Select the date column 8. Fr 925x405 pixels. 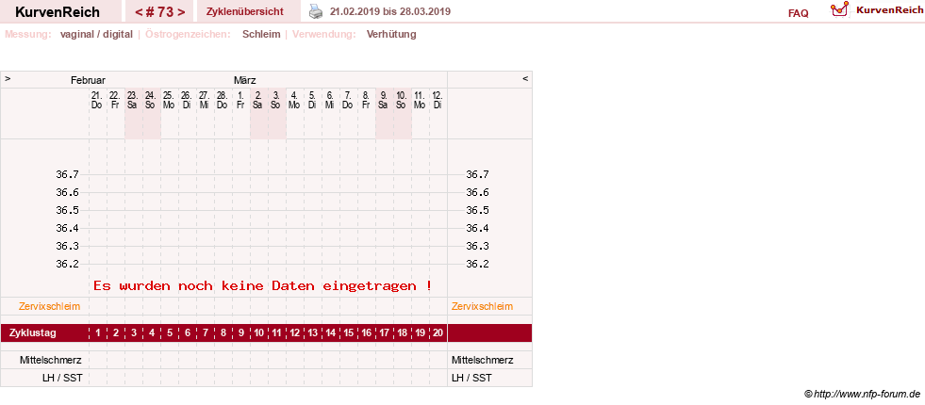(x=366, y=100)
